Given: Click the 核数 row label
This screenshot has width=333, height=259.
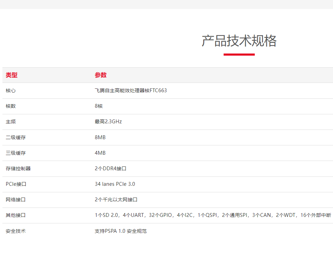Looking at the screenshot, I should coord(11,106).
